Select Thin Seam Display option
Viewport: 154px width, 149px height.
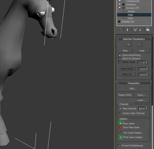pos(121,133)
